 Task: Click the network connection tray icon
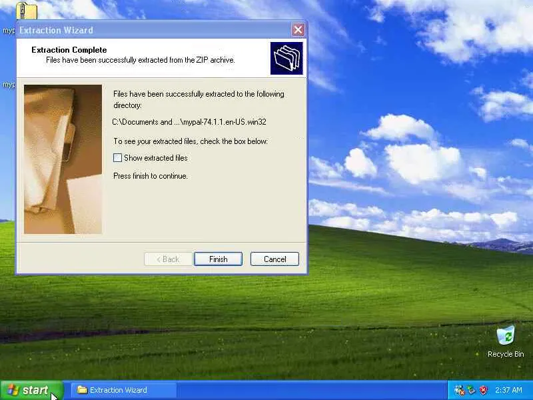pos(459,390)
